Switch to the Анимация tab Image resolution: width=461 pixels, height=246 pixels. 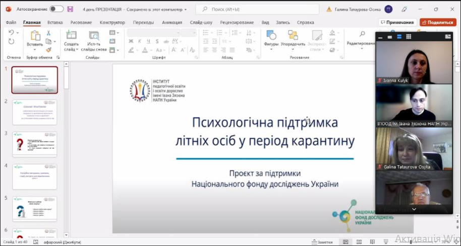click(x=172, y=23)
